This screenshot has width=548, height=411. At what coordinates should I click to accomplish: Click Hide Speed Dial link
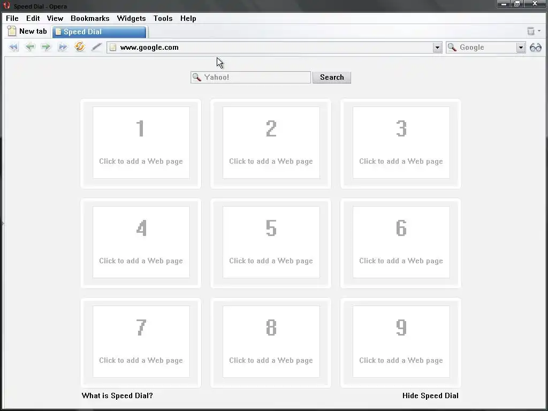click(x=430, y=395)
